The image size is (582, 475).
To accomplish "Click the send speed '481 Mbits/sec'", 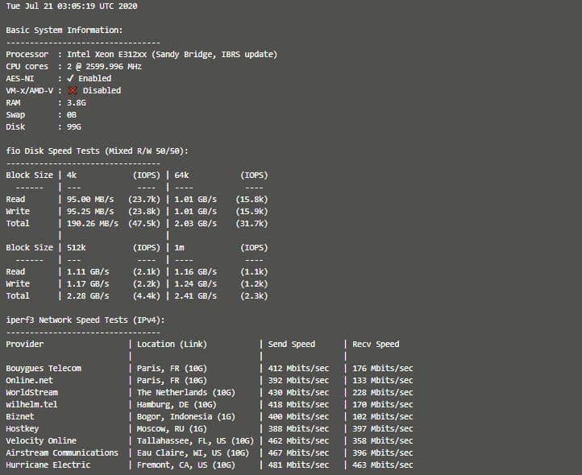I will (x=298, y=465).
